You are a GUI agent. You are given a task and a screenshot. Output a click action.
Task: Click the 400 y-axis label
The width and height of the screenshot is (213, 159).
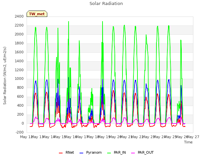20,105
